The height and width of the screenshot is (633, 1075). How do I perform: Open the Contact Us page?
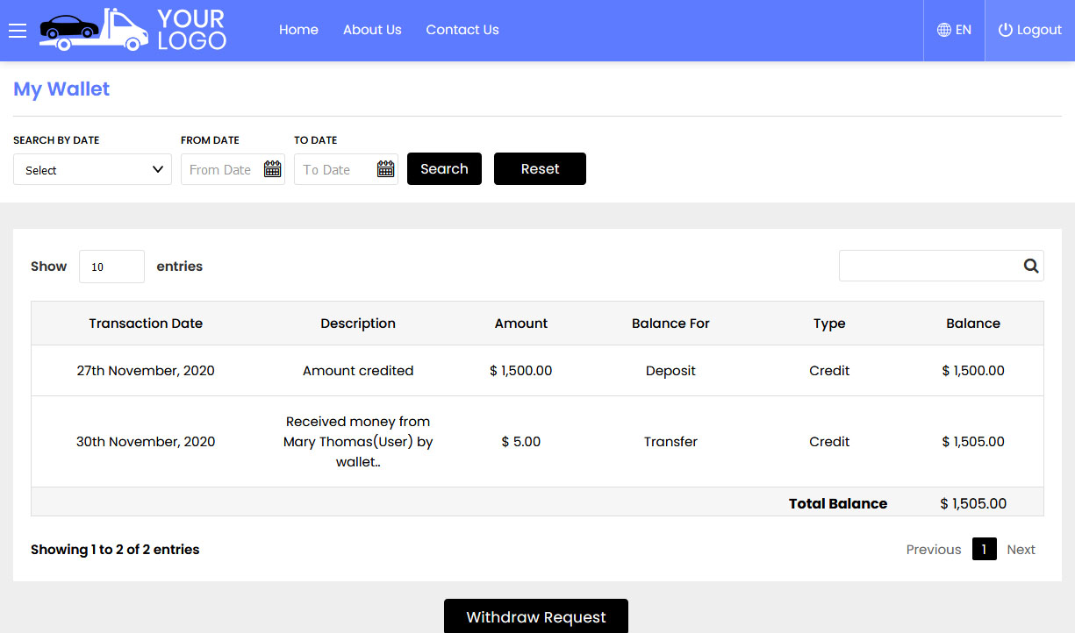(x=462, y=30)
